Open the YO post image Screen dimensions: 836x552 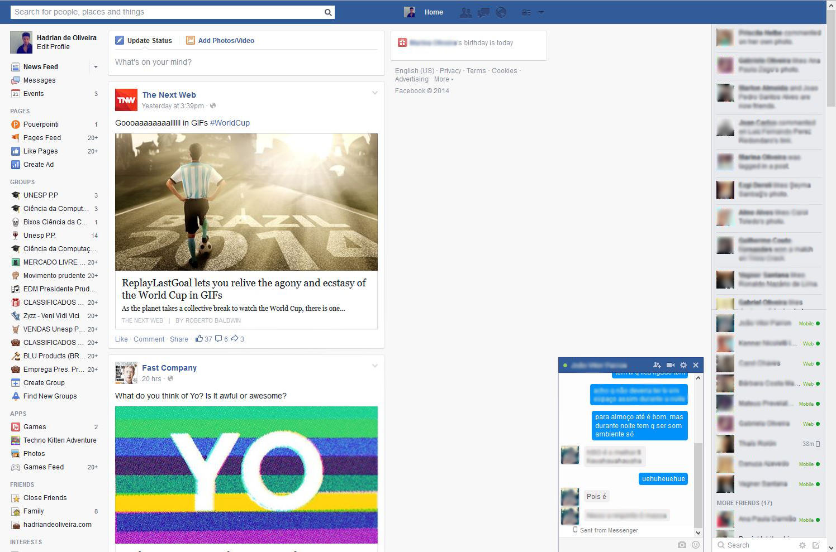pyautogui.click(x=246, y=475)
